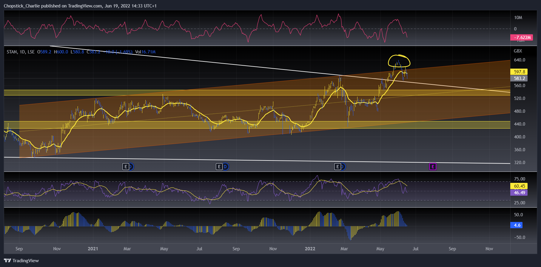
Task: Click the GBX currency label on price axis
Action: [x=518, y=51]
